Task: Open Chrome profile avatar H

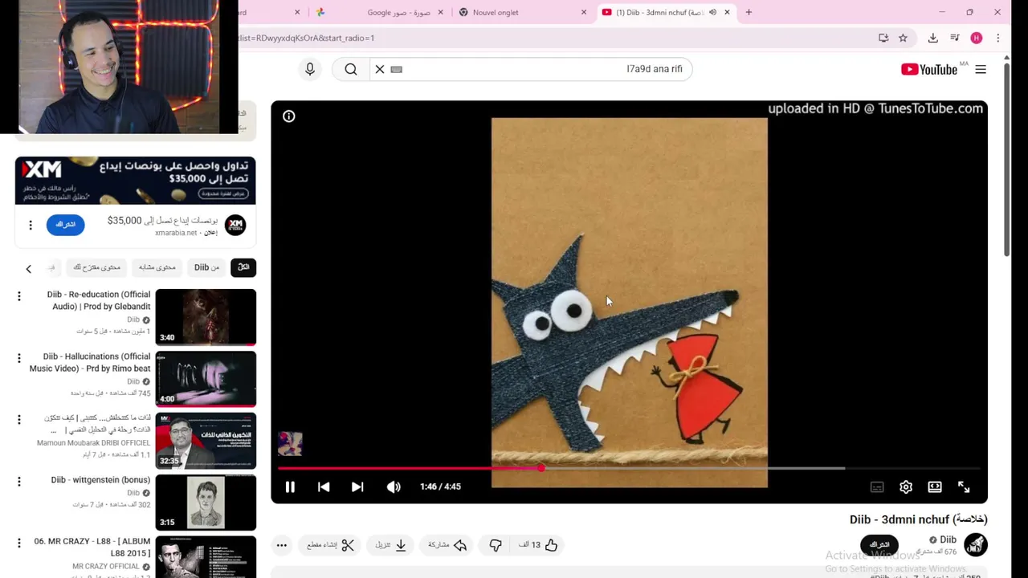Action: [977, 38]
